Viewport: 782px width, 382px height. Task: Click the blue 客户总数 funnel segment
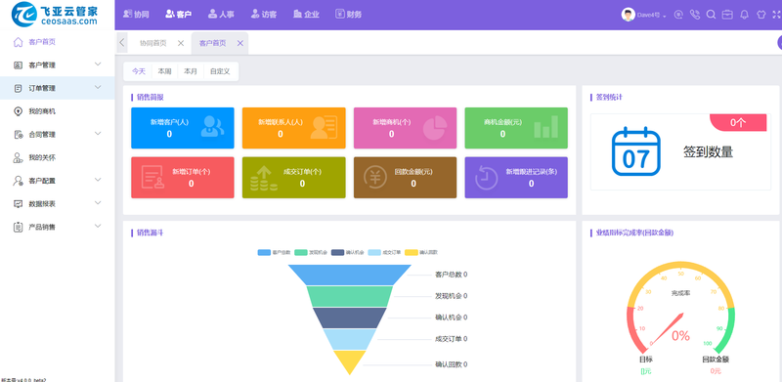click(x=350, y=275)
